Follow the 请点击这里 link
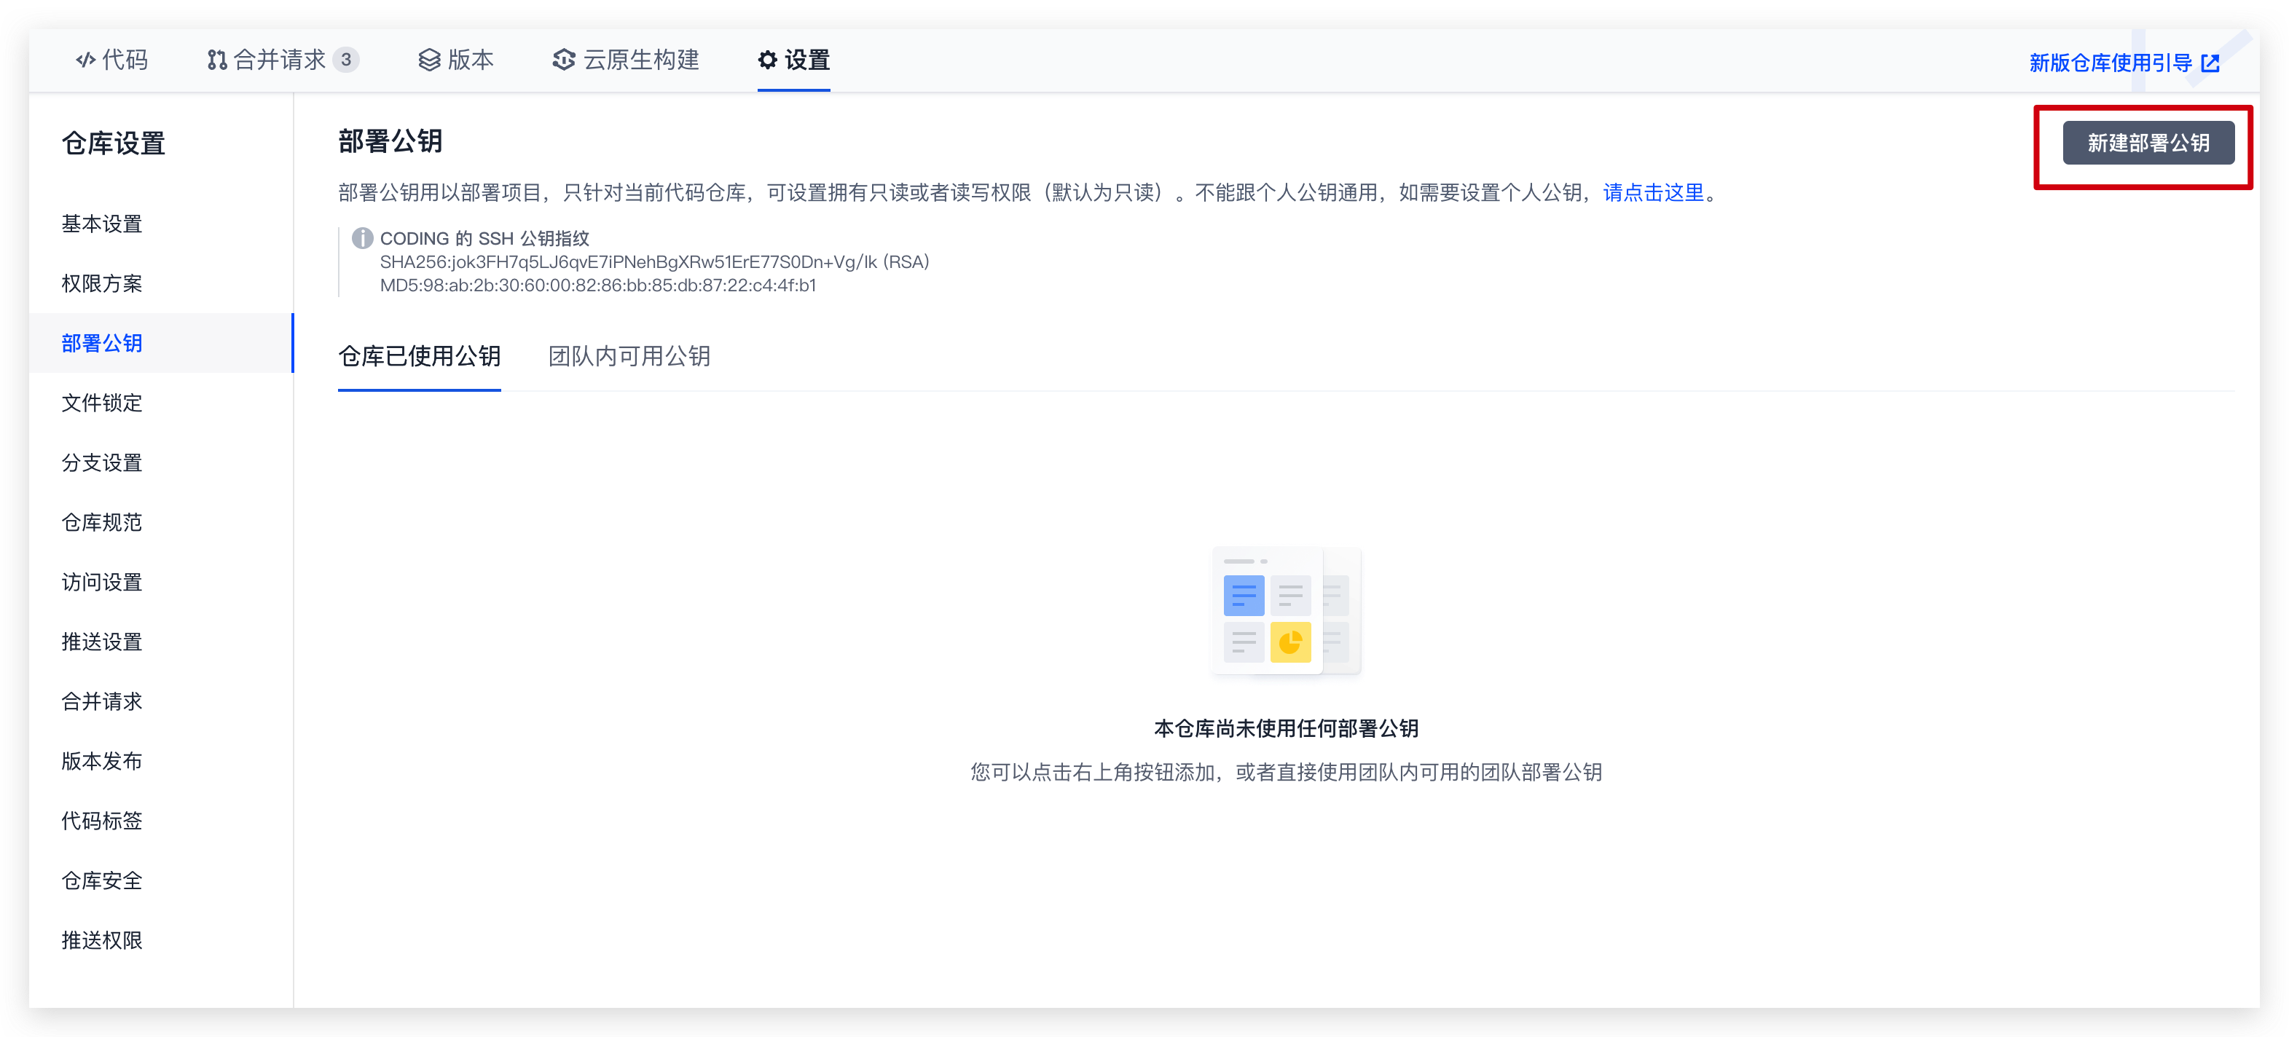This screenshot has width=2289, height=1037. click(x=1654, y=193)
